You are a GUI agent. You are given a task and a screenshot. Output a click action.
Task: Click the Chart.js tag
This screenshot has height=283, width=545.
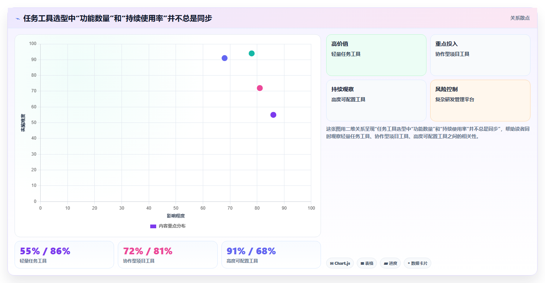click(x=340, y=263)
